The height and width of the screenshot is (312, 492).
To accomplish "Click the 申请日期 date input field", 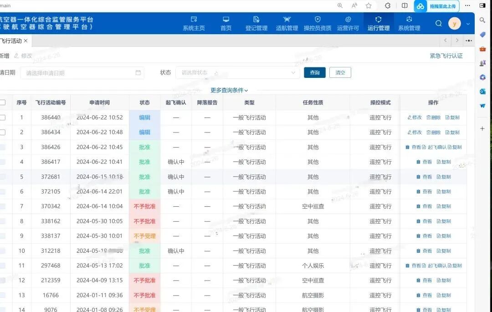I will 82,73.
